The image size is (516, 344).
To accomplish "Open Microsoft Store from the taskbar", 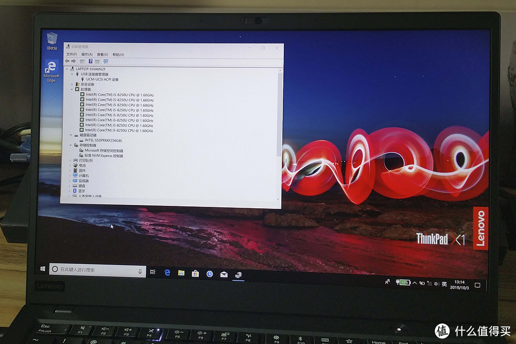I will tap(195, 274).
